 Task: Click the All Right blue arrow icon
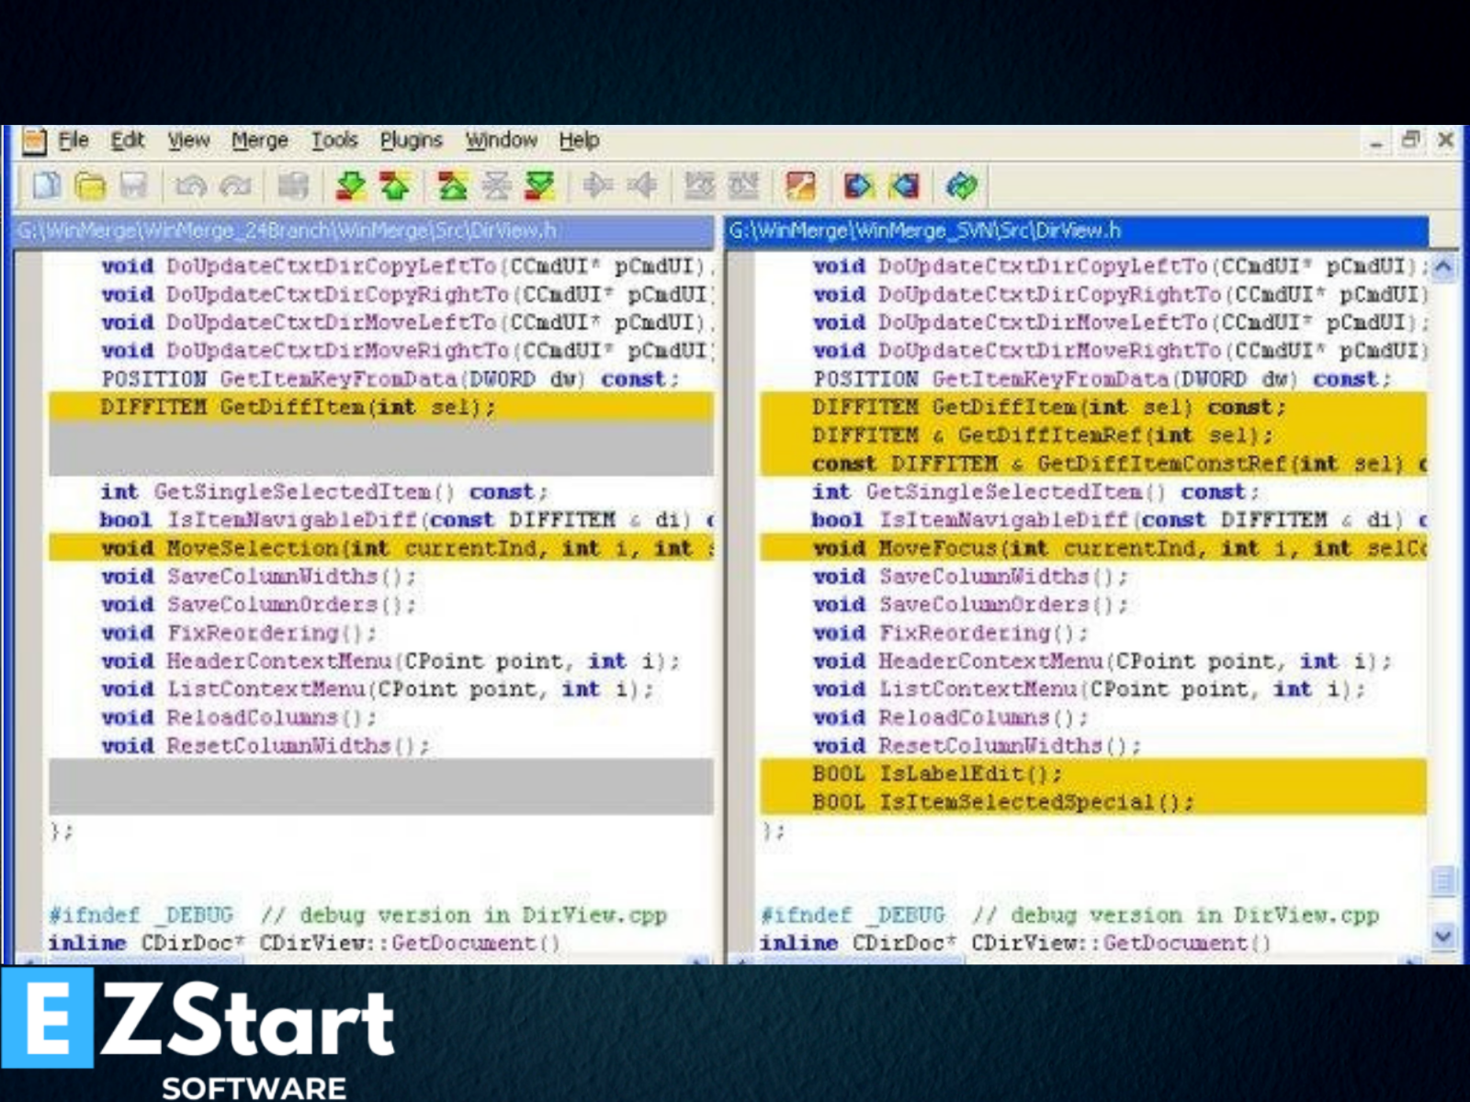(858, 186)
